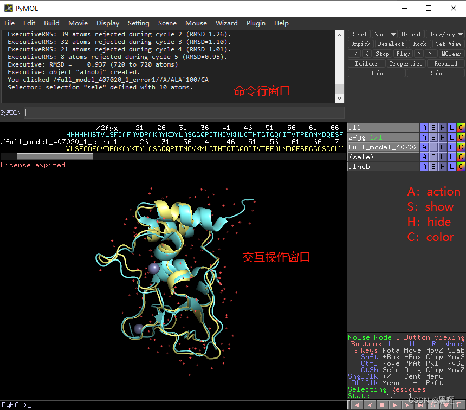Screen dimensions: 466x410
Task: Open the A action menu for the full_model_40702 object
Action: tap(424, 147)
